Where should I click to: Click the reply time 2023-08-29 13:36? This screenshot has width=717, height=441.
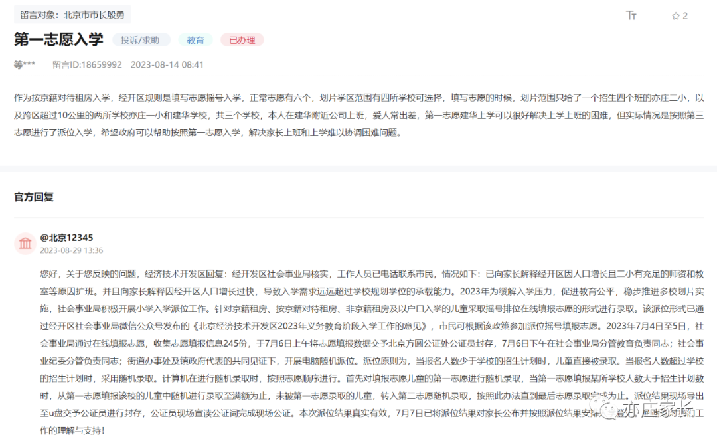tap(71, 250)
